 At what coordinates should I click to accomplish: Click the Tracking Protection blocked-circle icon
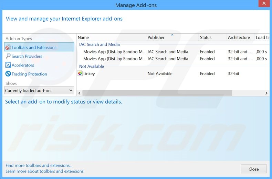(8, 74)
